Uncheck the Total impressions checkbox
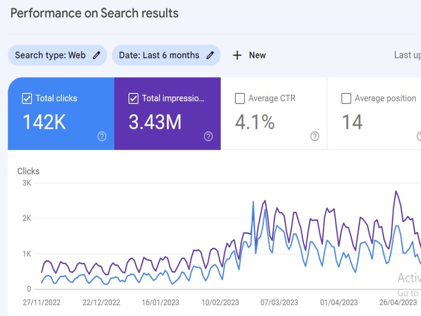Image resolution: width=421 pixels, height=316 pixels. [133, 99]
